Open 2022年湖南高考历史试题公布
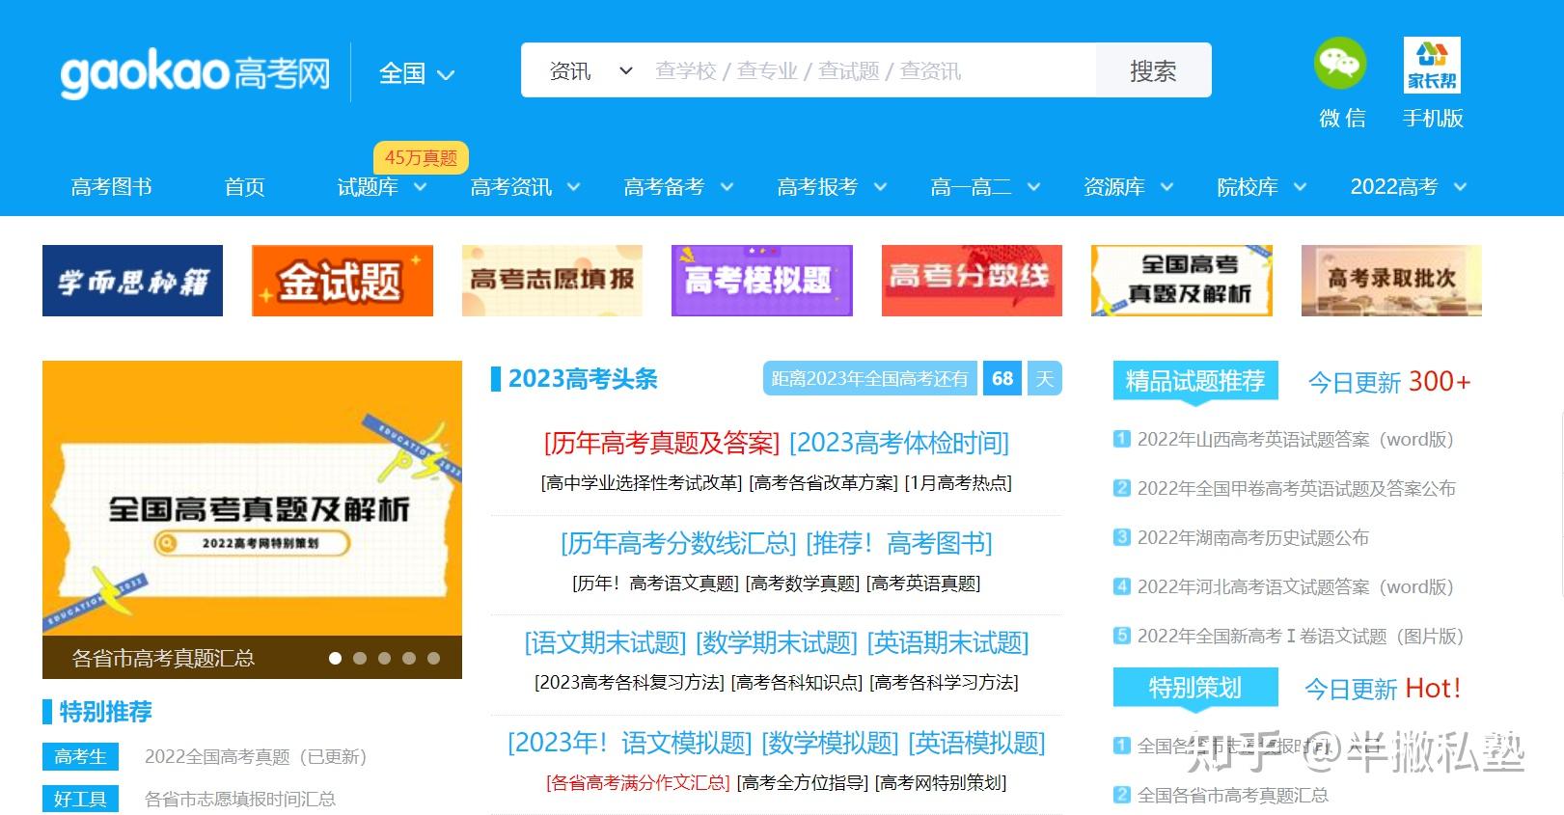Image resolution: width=1564 pixels, height=815 pixels. tap(1252, 537)
